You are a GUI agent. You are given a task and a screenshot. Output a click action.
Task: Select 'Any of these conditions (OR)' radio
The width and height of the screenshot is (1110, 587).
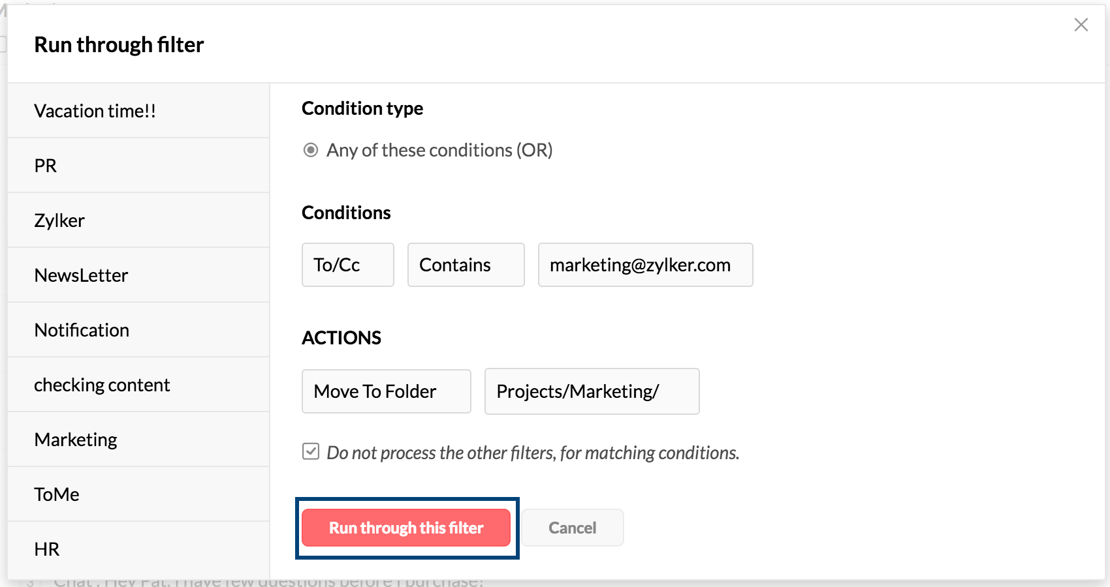(311, 150)
